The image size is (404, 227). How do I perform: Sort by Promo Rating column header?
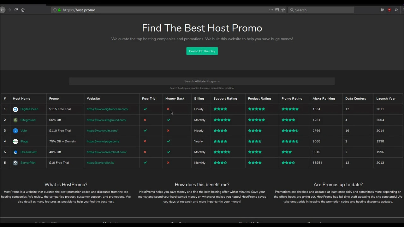(292, 99)
